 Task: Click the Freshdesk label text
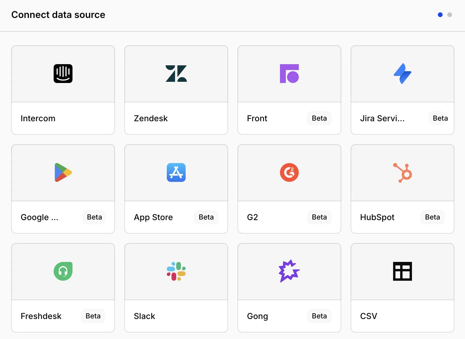[41, 316]
